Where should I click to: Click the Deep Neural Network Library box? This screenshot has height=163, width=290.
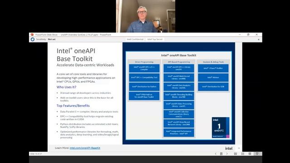point(179,124)
